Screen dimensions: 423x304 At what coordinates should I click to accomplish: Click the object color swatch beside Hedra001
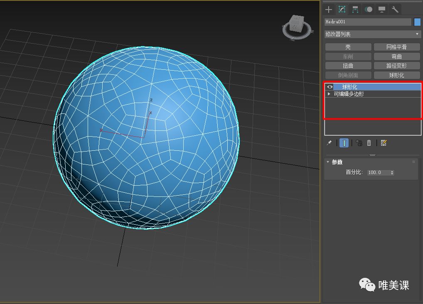point(418,22)
